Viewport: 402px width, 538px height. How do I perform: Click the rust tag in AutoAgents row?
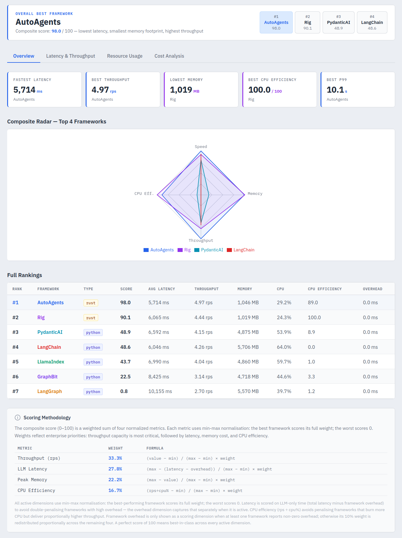[91, 303]
